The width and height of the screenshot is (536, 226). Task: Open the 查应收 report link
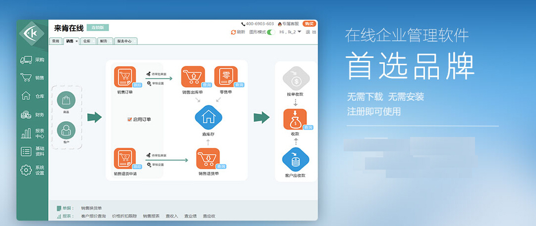click(x=209, y=216)
